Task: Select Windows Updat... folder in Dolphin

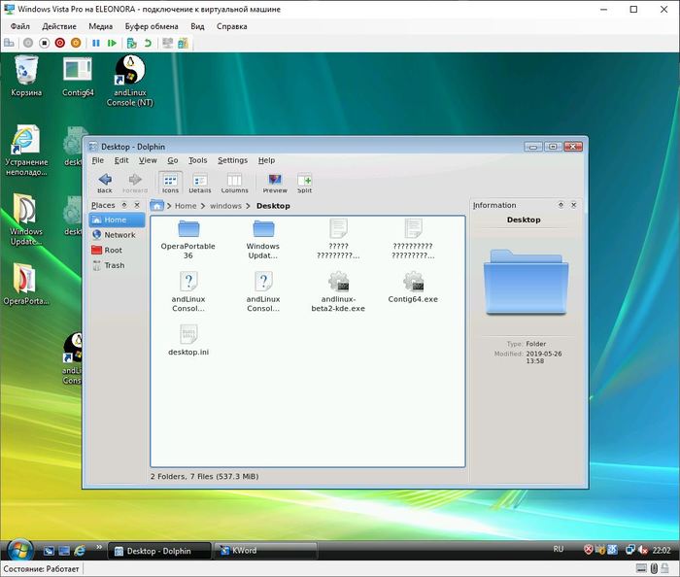Action: (x=263, y=240)
